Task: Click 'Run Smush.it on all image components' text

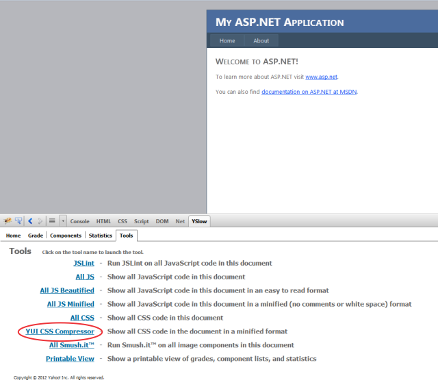Action: [201, 345]
